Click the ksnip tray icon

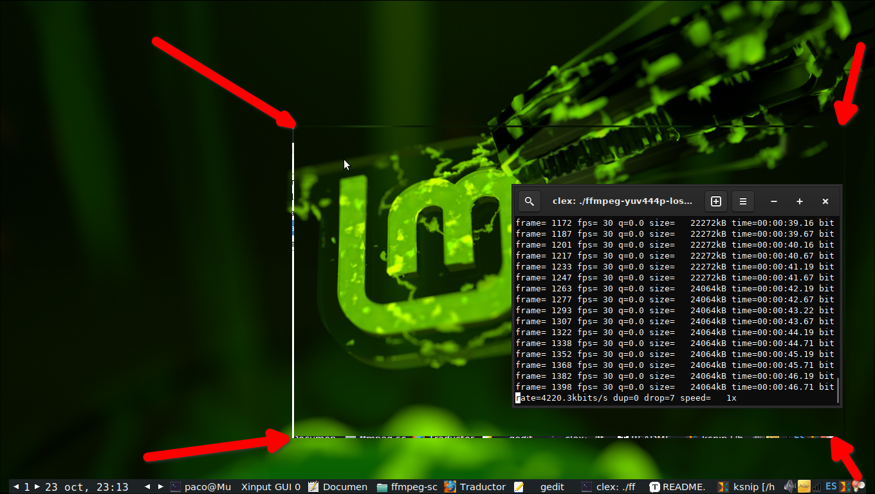(844, 487)
